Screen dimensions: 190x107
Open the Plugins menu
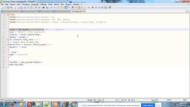point(69,4)
